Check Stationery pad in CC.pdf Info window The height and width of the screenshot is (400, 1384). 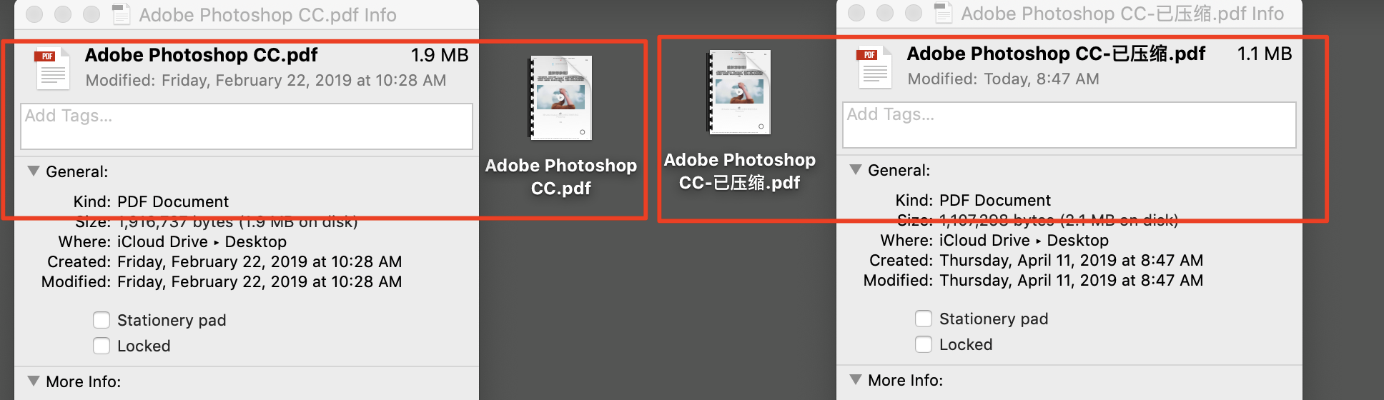tap(102, 320)
